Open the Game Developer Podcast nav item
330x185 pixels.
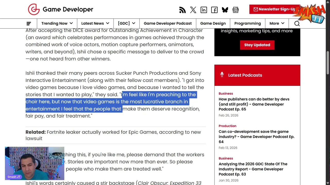click(168, 23)
